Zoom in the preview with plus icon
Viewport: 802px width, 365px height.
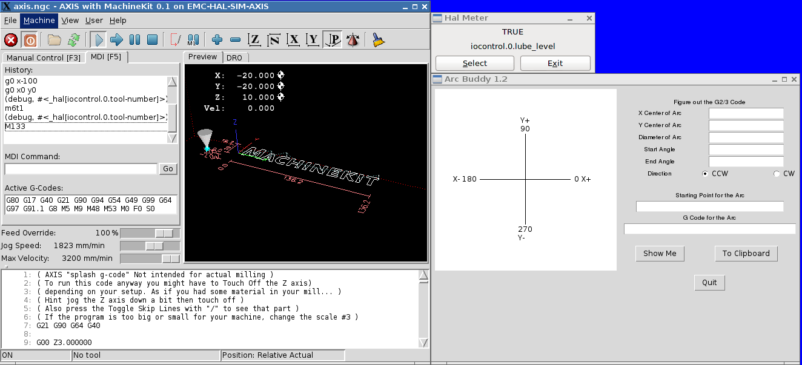tap(217, 40)
